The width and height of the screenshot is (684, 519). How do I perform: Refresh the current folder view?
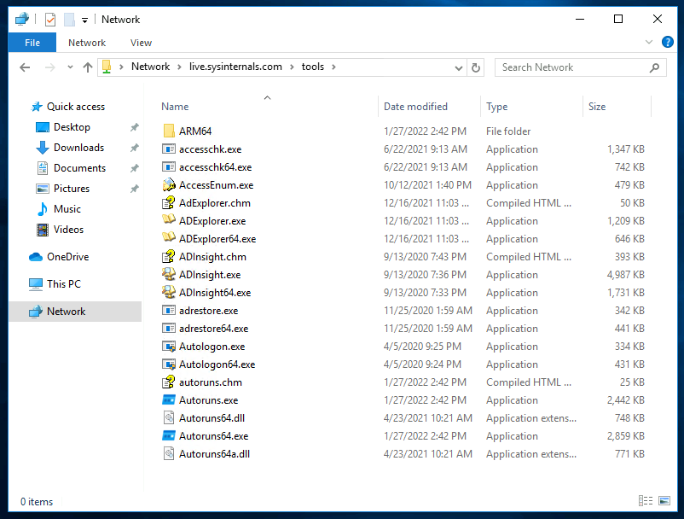click(476, 67)
